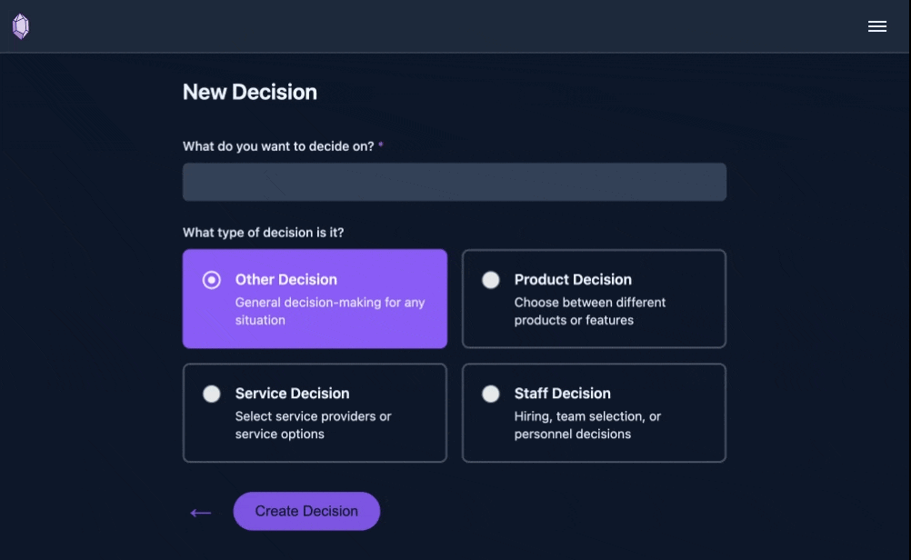This screenshot has height=560, width=911.
Task: Click 'Hiring, team selection, or personnel decisions' text
Action: [x=588, y=425]
